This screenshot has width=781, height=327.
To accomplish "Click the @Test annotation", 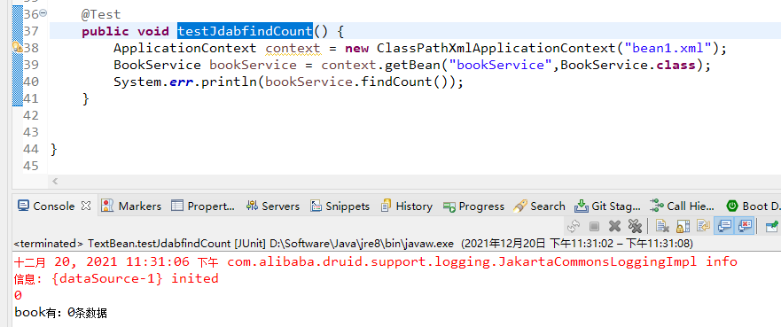I will tap(102, 14).
